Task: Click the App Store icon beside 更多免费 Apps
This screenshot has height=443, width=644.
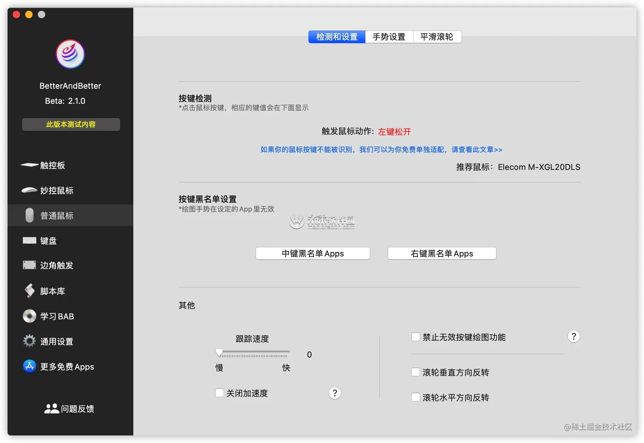Action: [29, 366]
